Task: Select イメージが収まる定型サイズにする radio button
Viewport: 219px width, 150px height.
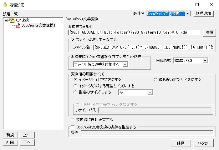Action: (75, 86)
